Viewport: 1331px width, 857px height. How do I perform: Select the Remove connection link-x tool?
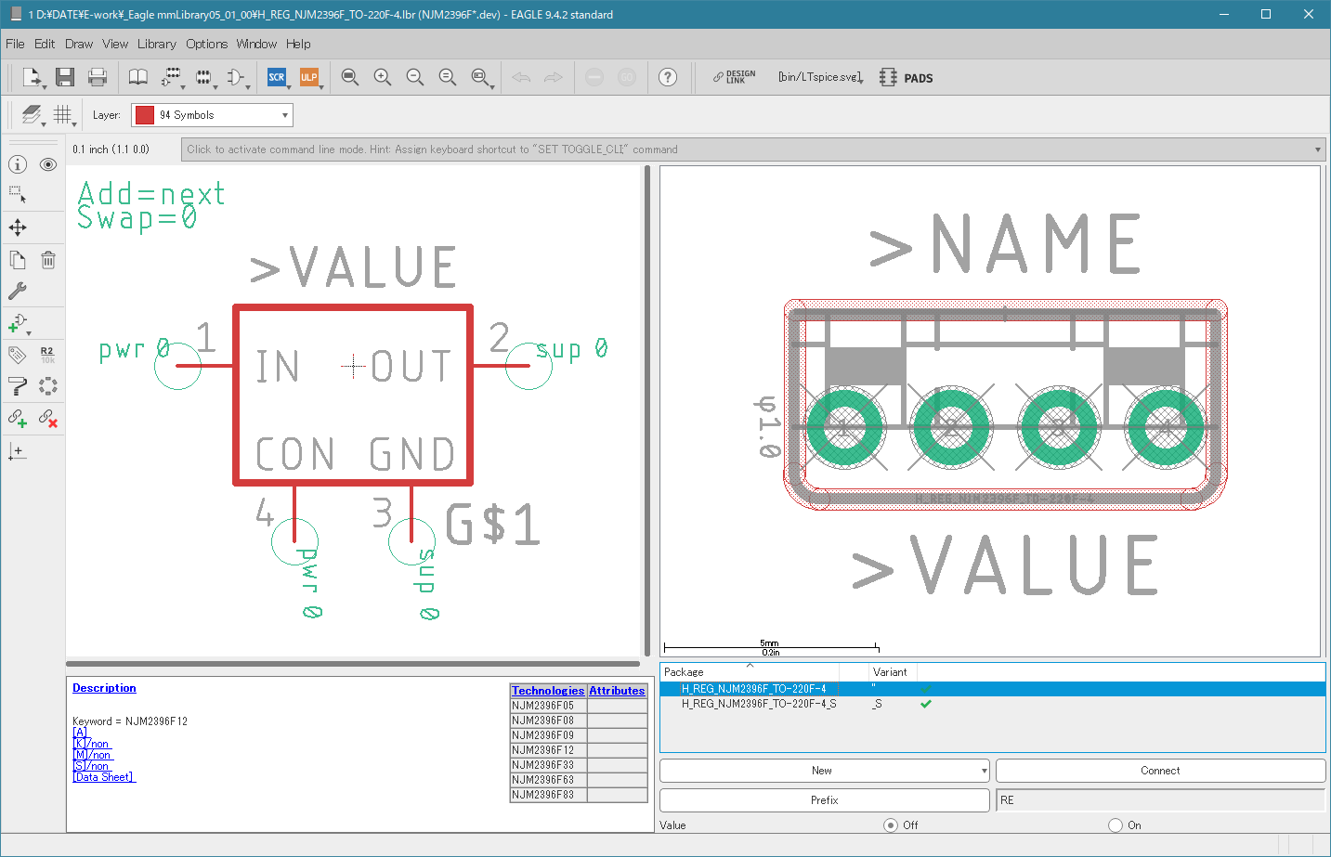(48, 419)
